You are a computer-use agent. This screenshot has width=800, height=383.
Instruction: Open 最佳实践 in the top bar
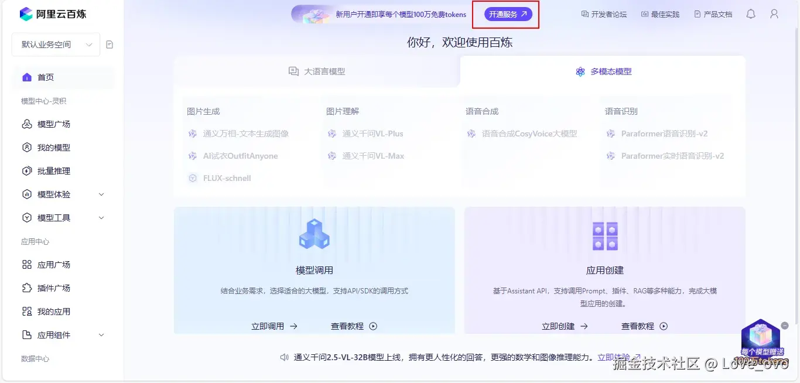click(x=660, y=14)
